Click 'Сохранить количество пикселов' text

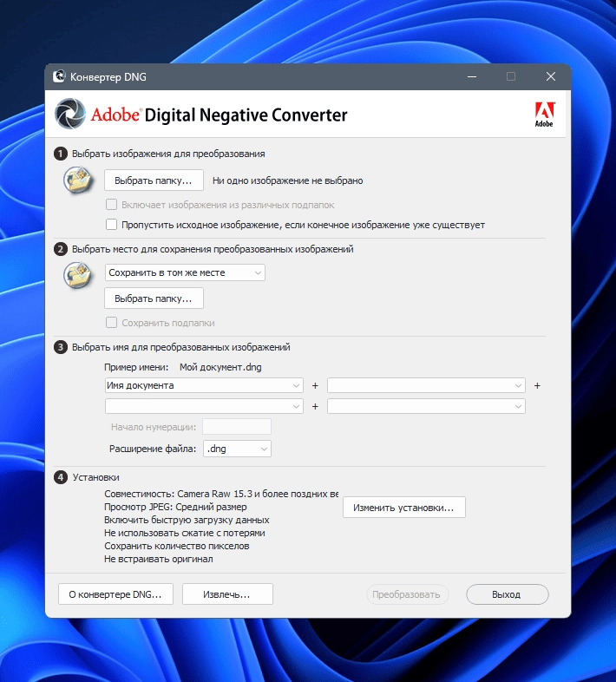[x=177, y=546]
